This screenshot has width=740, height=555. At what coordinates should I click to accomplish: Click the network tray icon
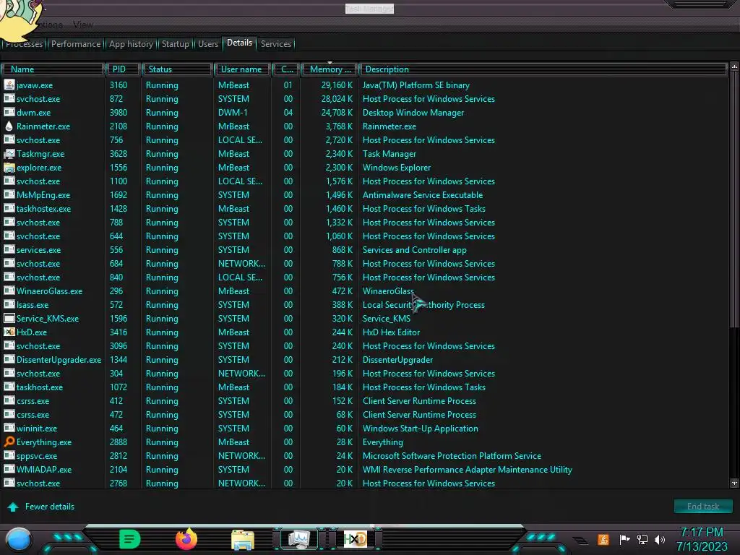[x=642, y=539]
